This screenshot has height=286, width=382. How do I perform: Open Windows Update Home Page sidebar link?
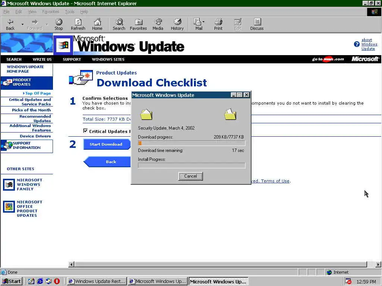click(25, 69)
